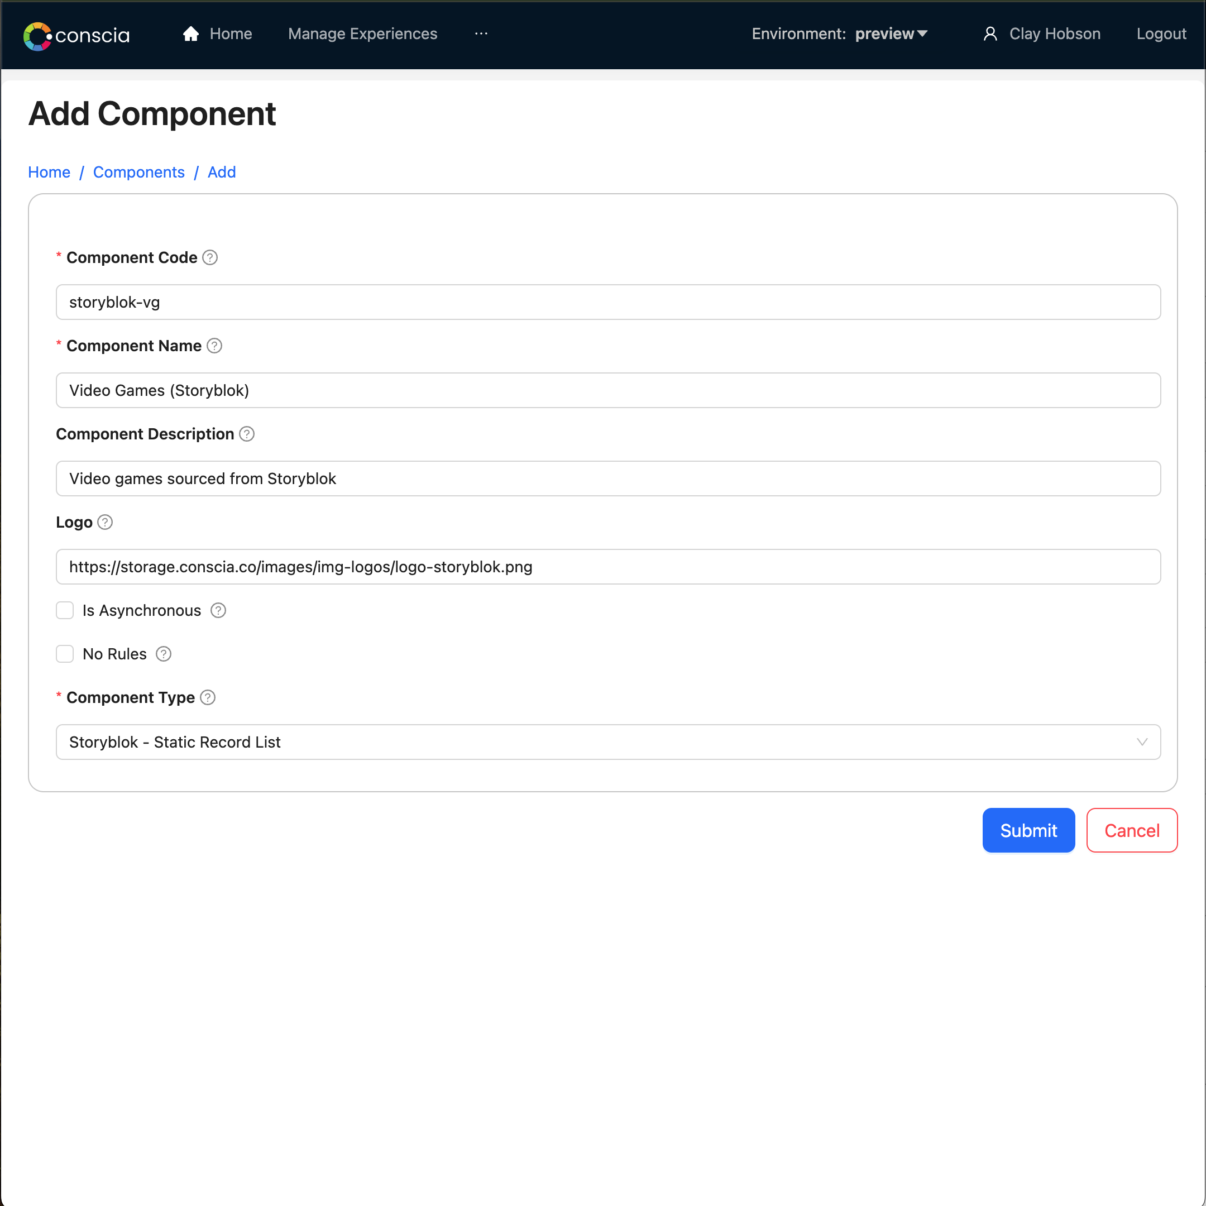Image resolution: width=1206 pixels, height=1206 pixels.
Task: Submit the component form
Action: [x=1028, y=830]
